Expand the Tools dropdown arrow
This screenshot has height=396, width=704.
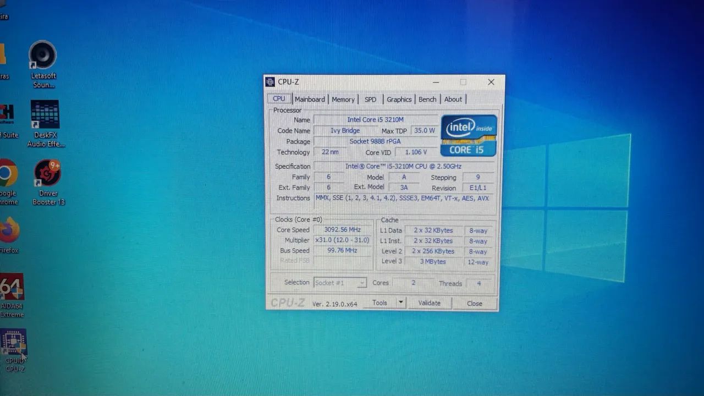click(x=401, y=302)
